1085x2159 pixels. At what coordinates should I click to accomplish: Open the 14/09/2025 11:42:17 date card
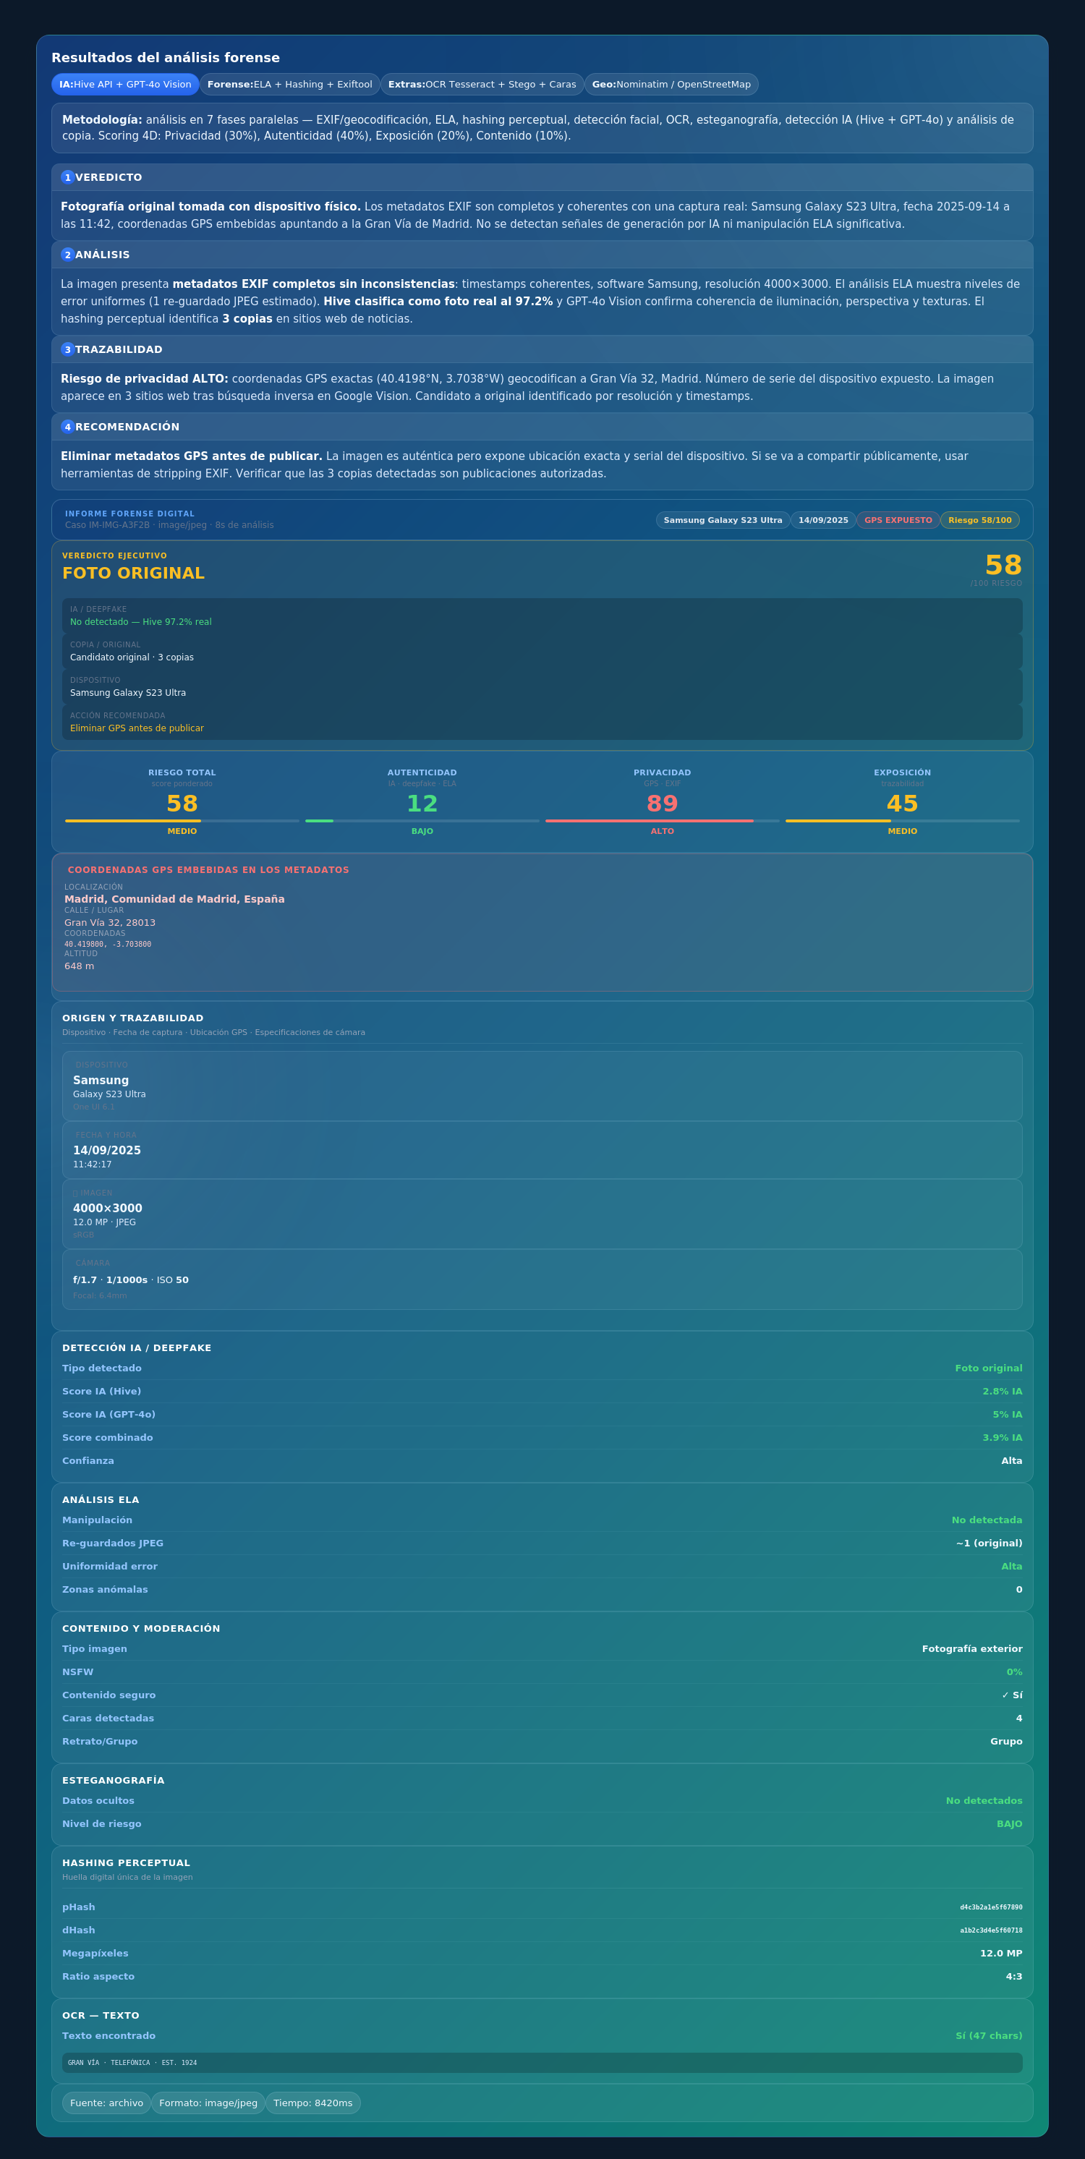click(x=542, y=1151)
